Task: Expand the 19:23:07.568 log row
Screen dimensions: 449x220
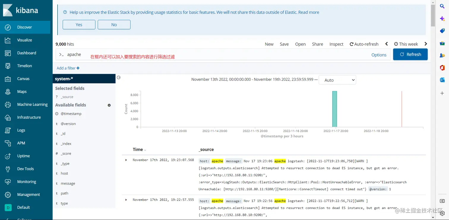Action: pos(126,160)
